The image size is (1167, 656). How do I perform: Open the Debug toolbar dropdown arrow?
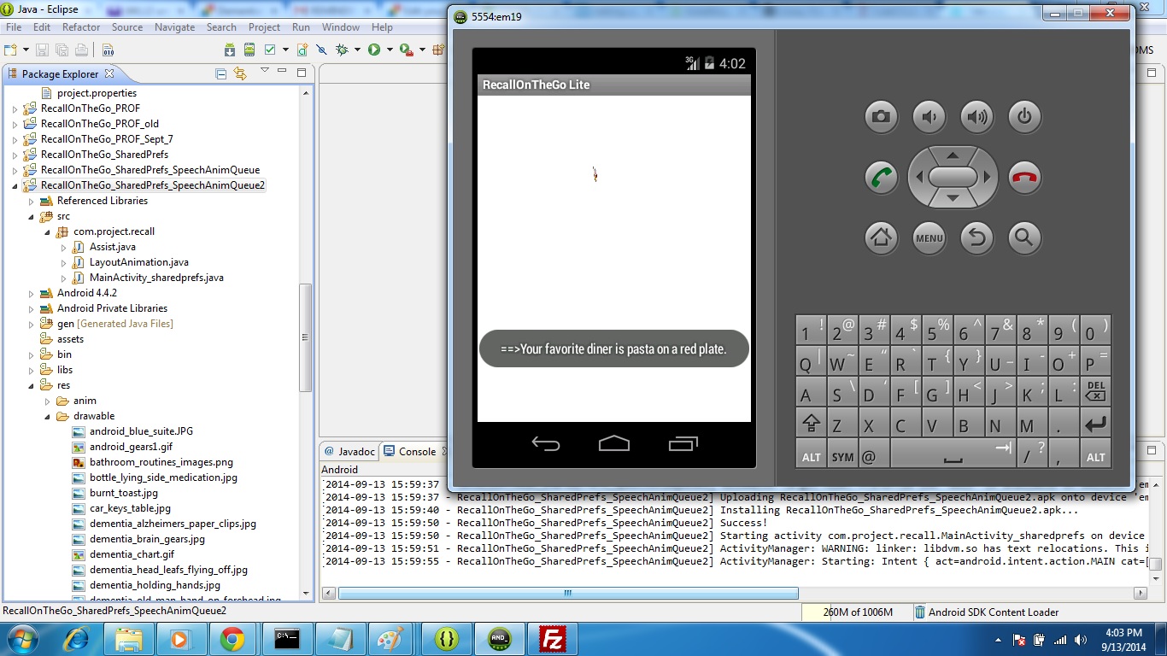(357, 50)
